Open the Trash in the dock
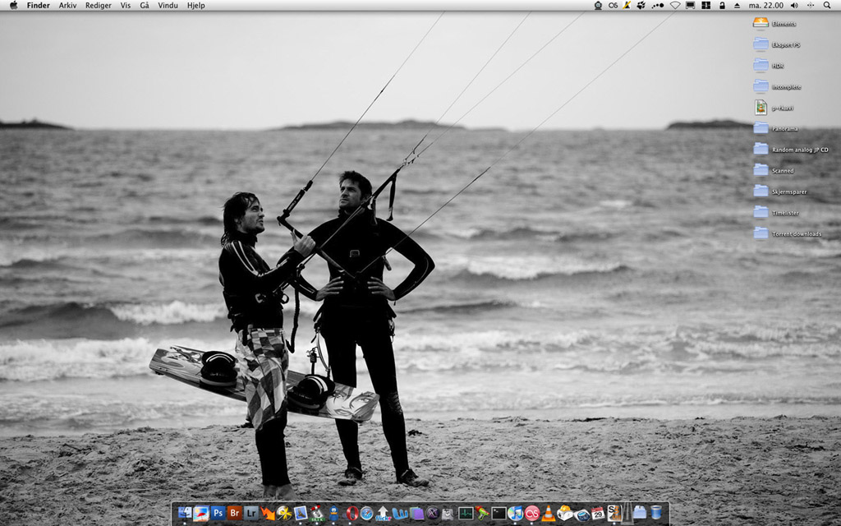 pos(656,513)
